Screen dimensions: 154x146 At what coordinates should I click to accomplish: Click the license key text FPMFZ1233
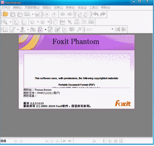pos(44,93)
